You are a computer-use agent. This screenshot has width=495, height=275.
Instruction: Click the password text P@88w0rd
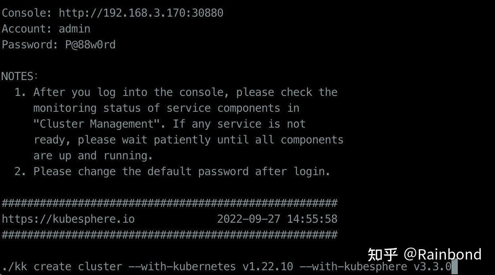click(x=90, y=45)
